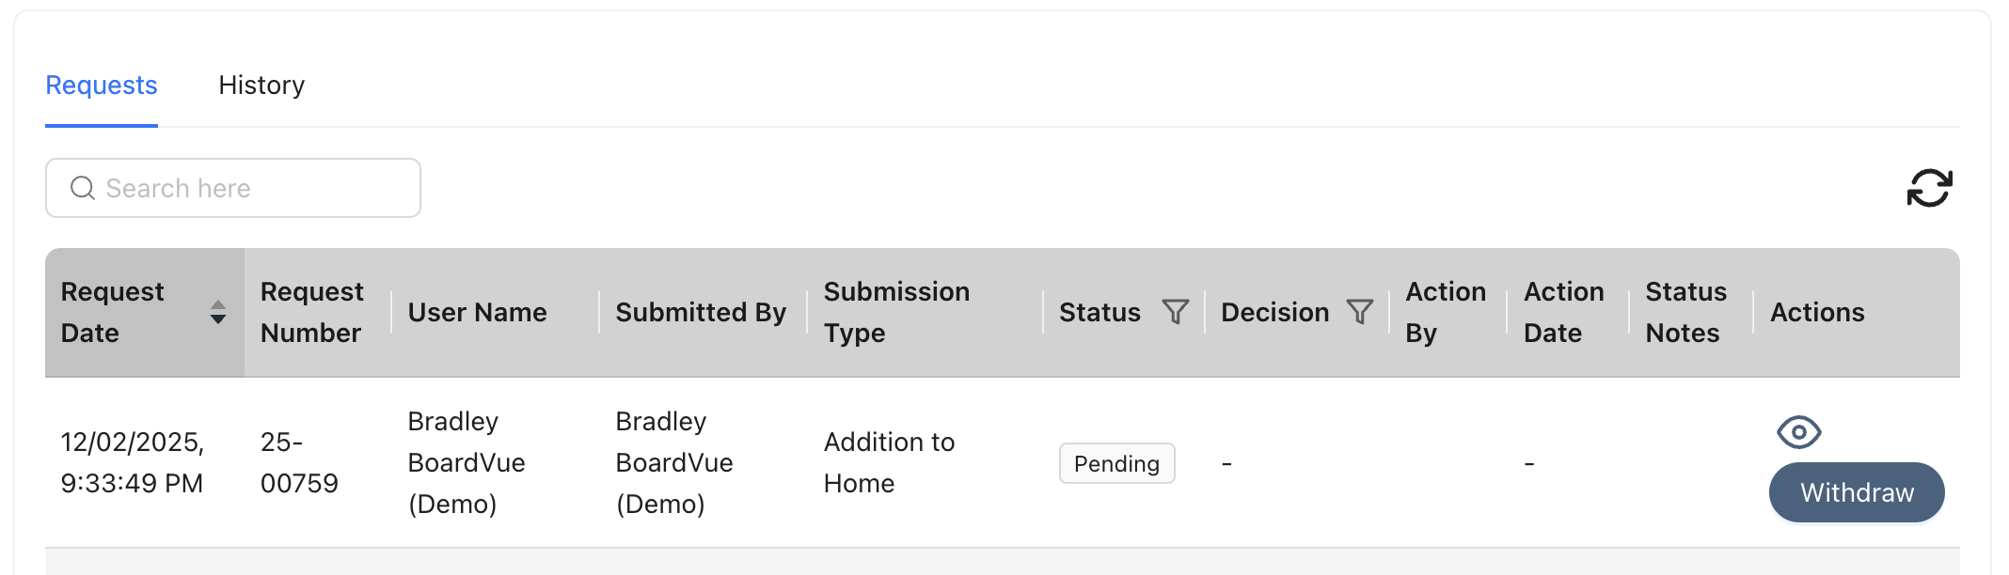This screenshot has width=2009, height=575.
Task: Click the Submission Type column header
Action: [x=896, y=312]
